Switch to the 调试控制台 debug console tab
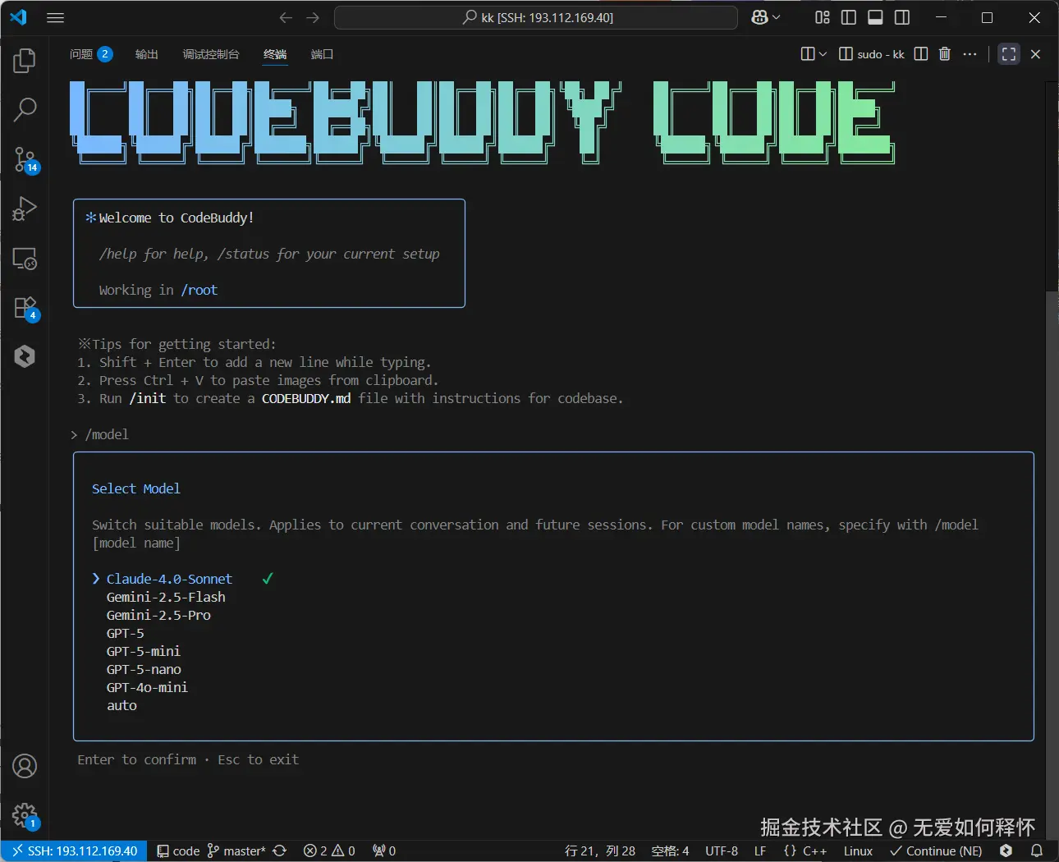The width and height of the screenshot is (1059, 862). 210,54
